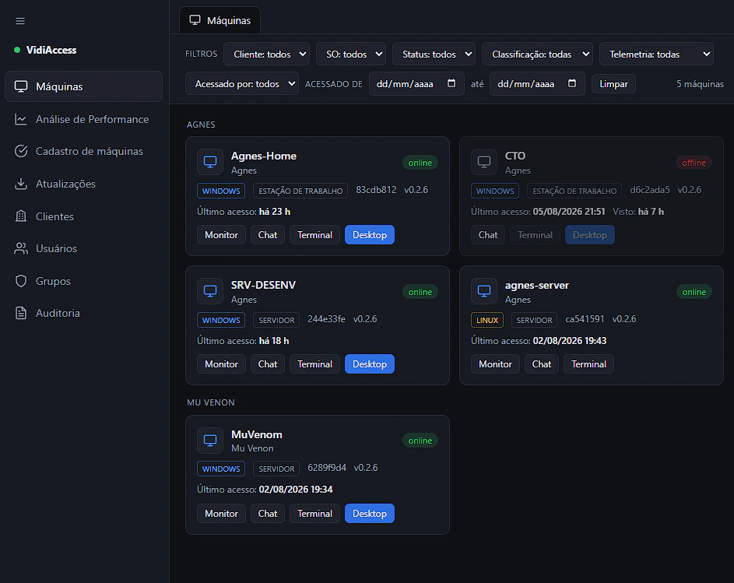The image size is (734, 583).
Task: Click the '5 máquinas' count text
Action: 700,84
